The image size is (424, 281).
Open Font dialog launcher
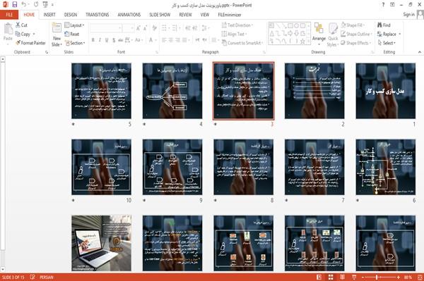point(157,52)
